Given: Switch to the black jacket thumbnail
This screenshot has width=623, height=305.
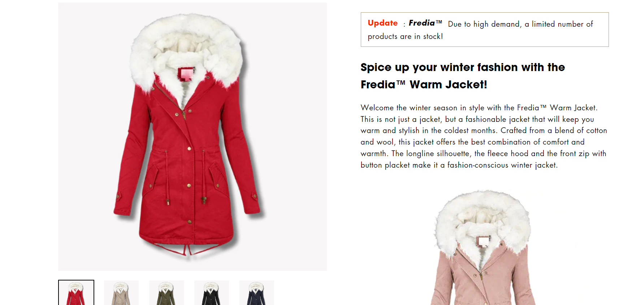Looking at the screenshot, I should [x=212, y=293].
